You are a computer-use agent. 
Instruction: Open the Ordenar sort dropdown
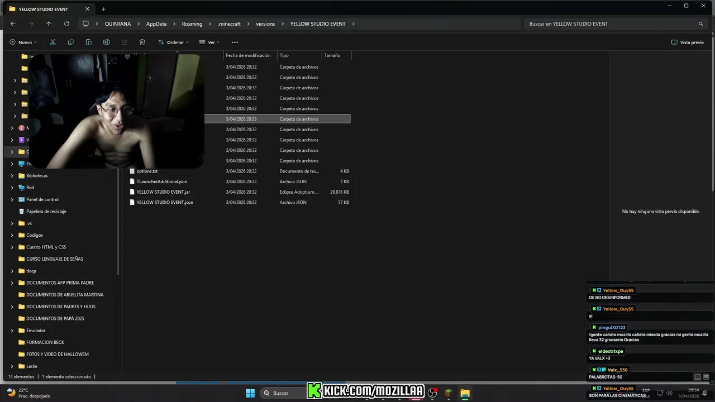pos(173,42)
